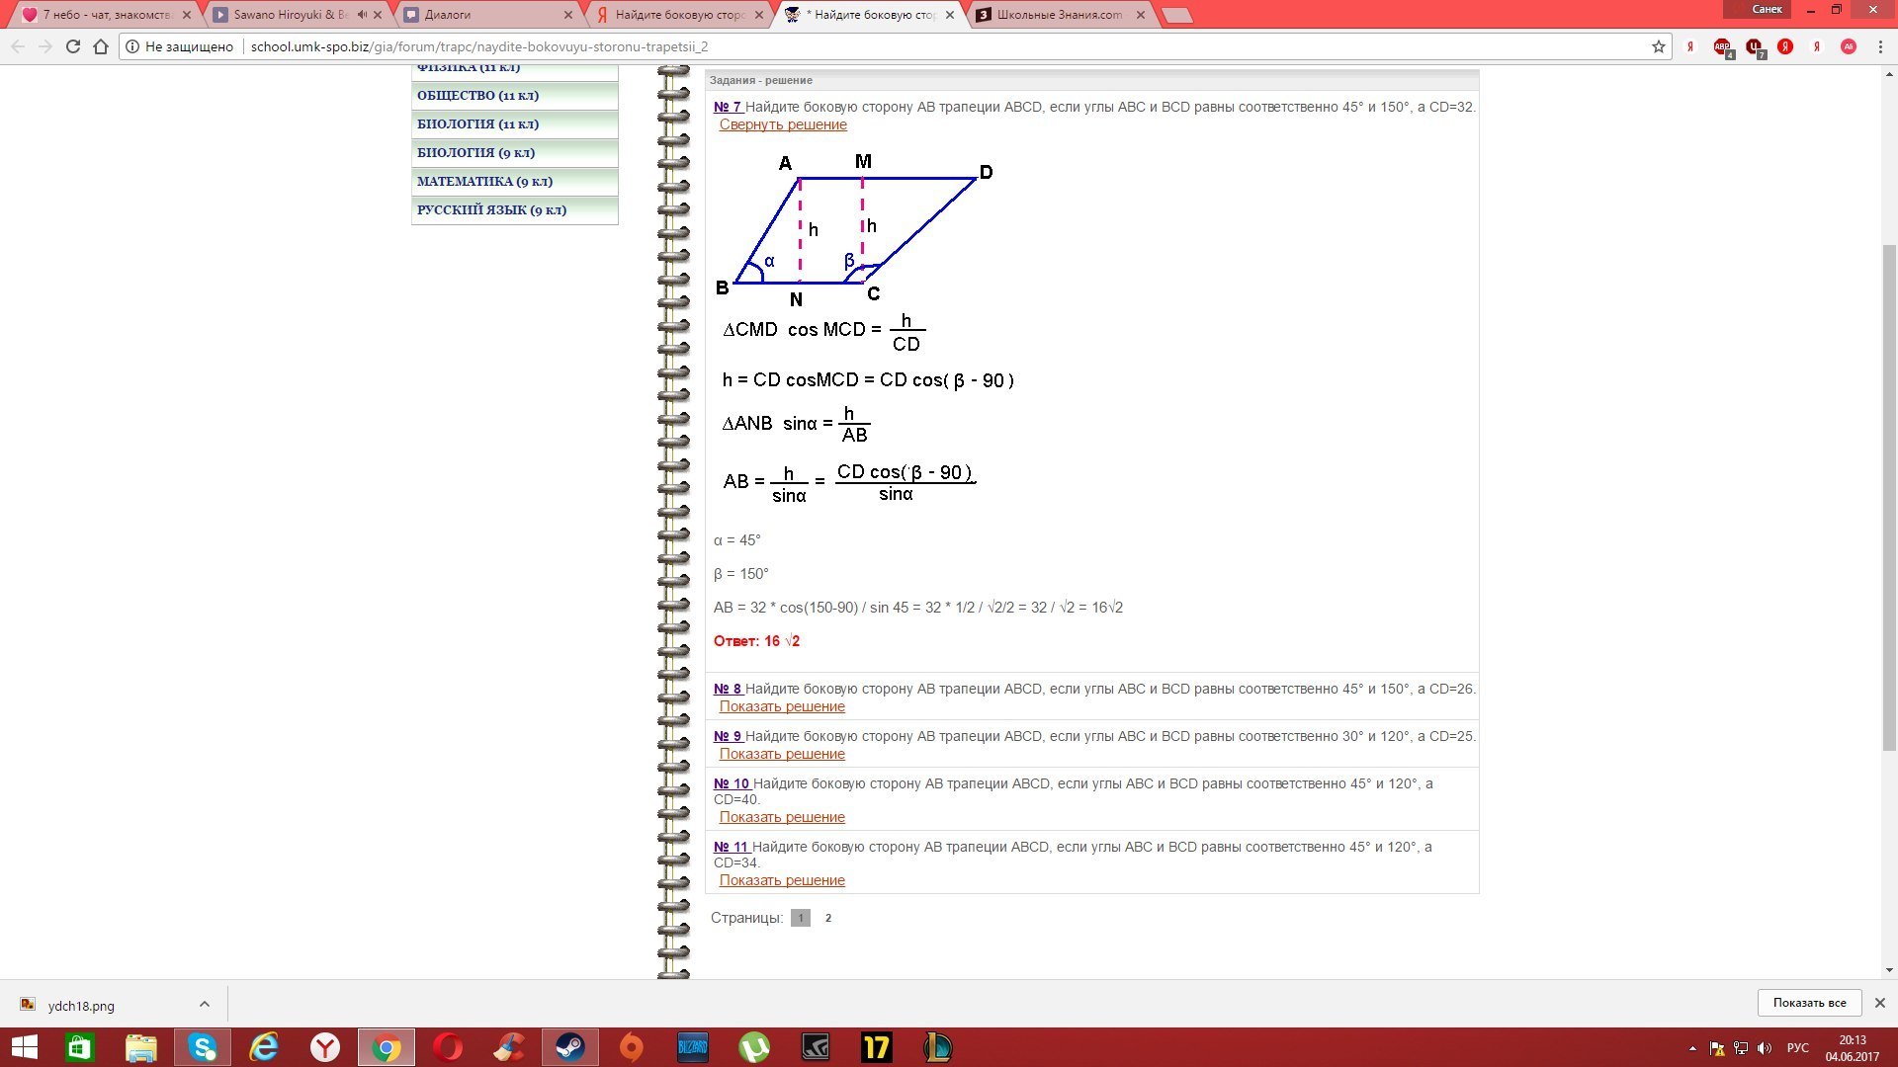
Task: Expand solution for task № 10
Action: [x=782, y=817]
